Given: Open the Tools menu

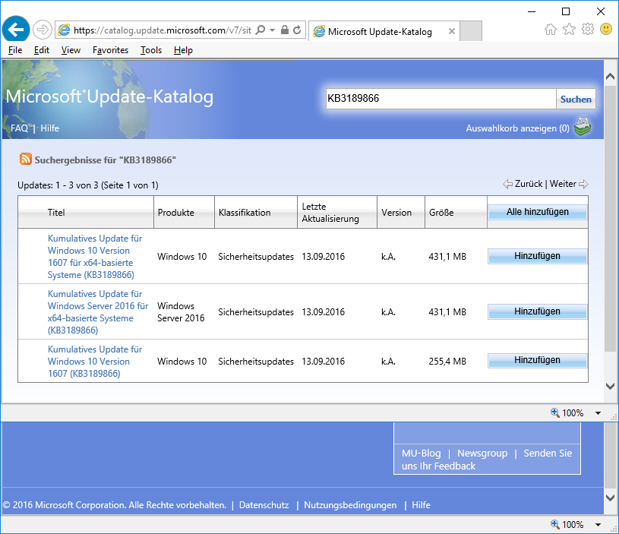Looking at the screenshot, I should [151, 50].
